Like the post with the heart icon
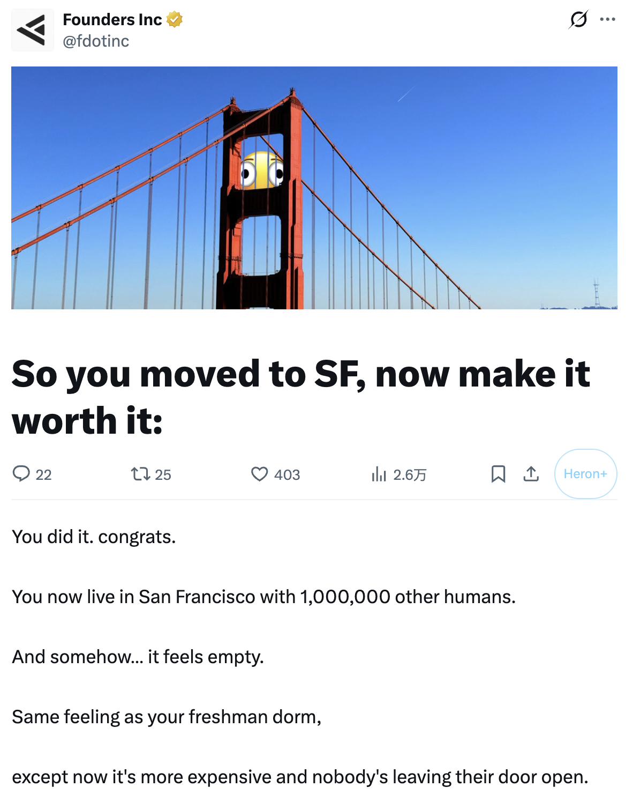The width and height of the screenshot is (633, 802). [x=260, y=474]
